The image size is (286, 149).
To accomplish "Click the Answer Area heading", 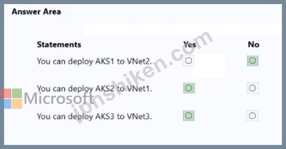I will 36,12.
